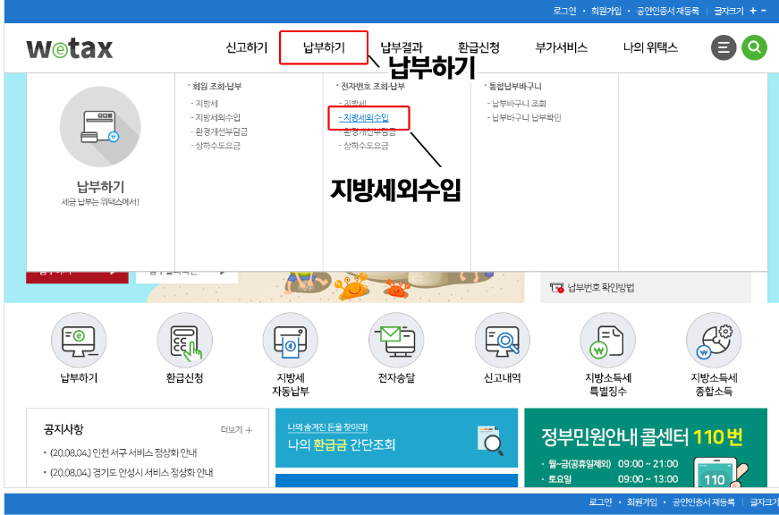Open site search with the green magnifier

coord(754,47)
